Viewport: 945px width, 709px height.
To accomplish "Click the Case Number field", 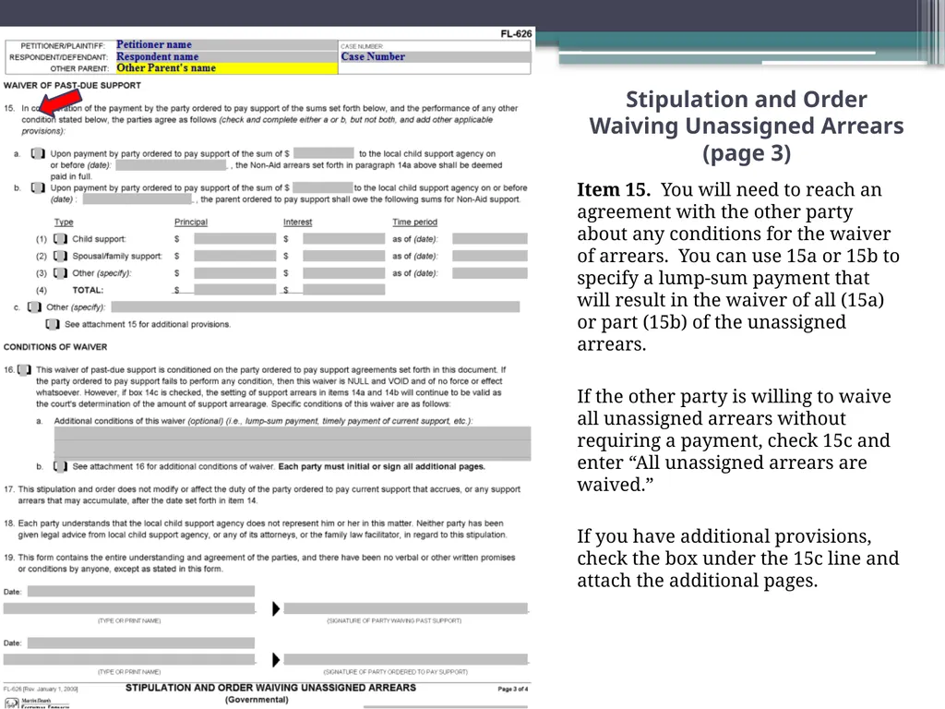I will click(x=435, y=56).
